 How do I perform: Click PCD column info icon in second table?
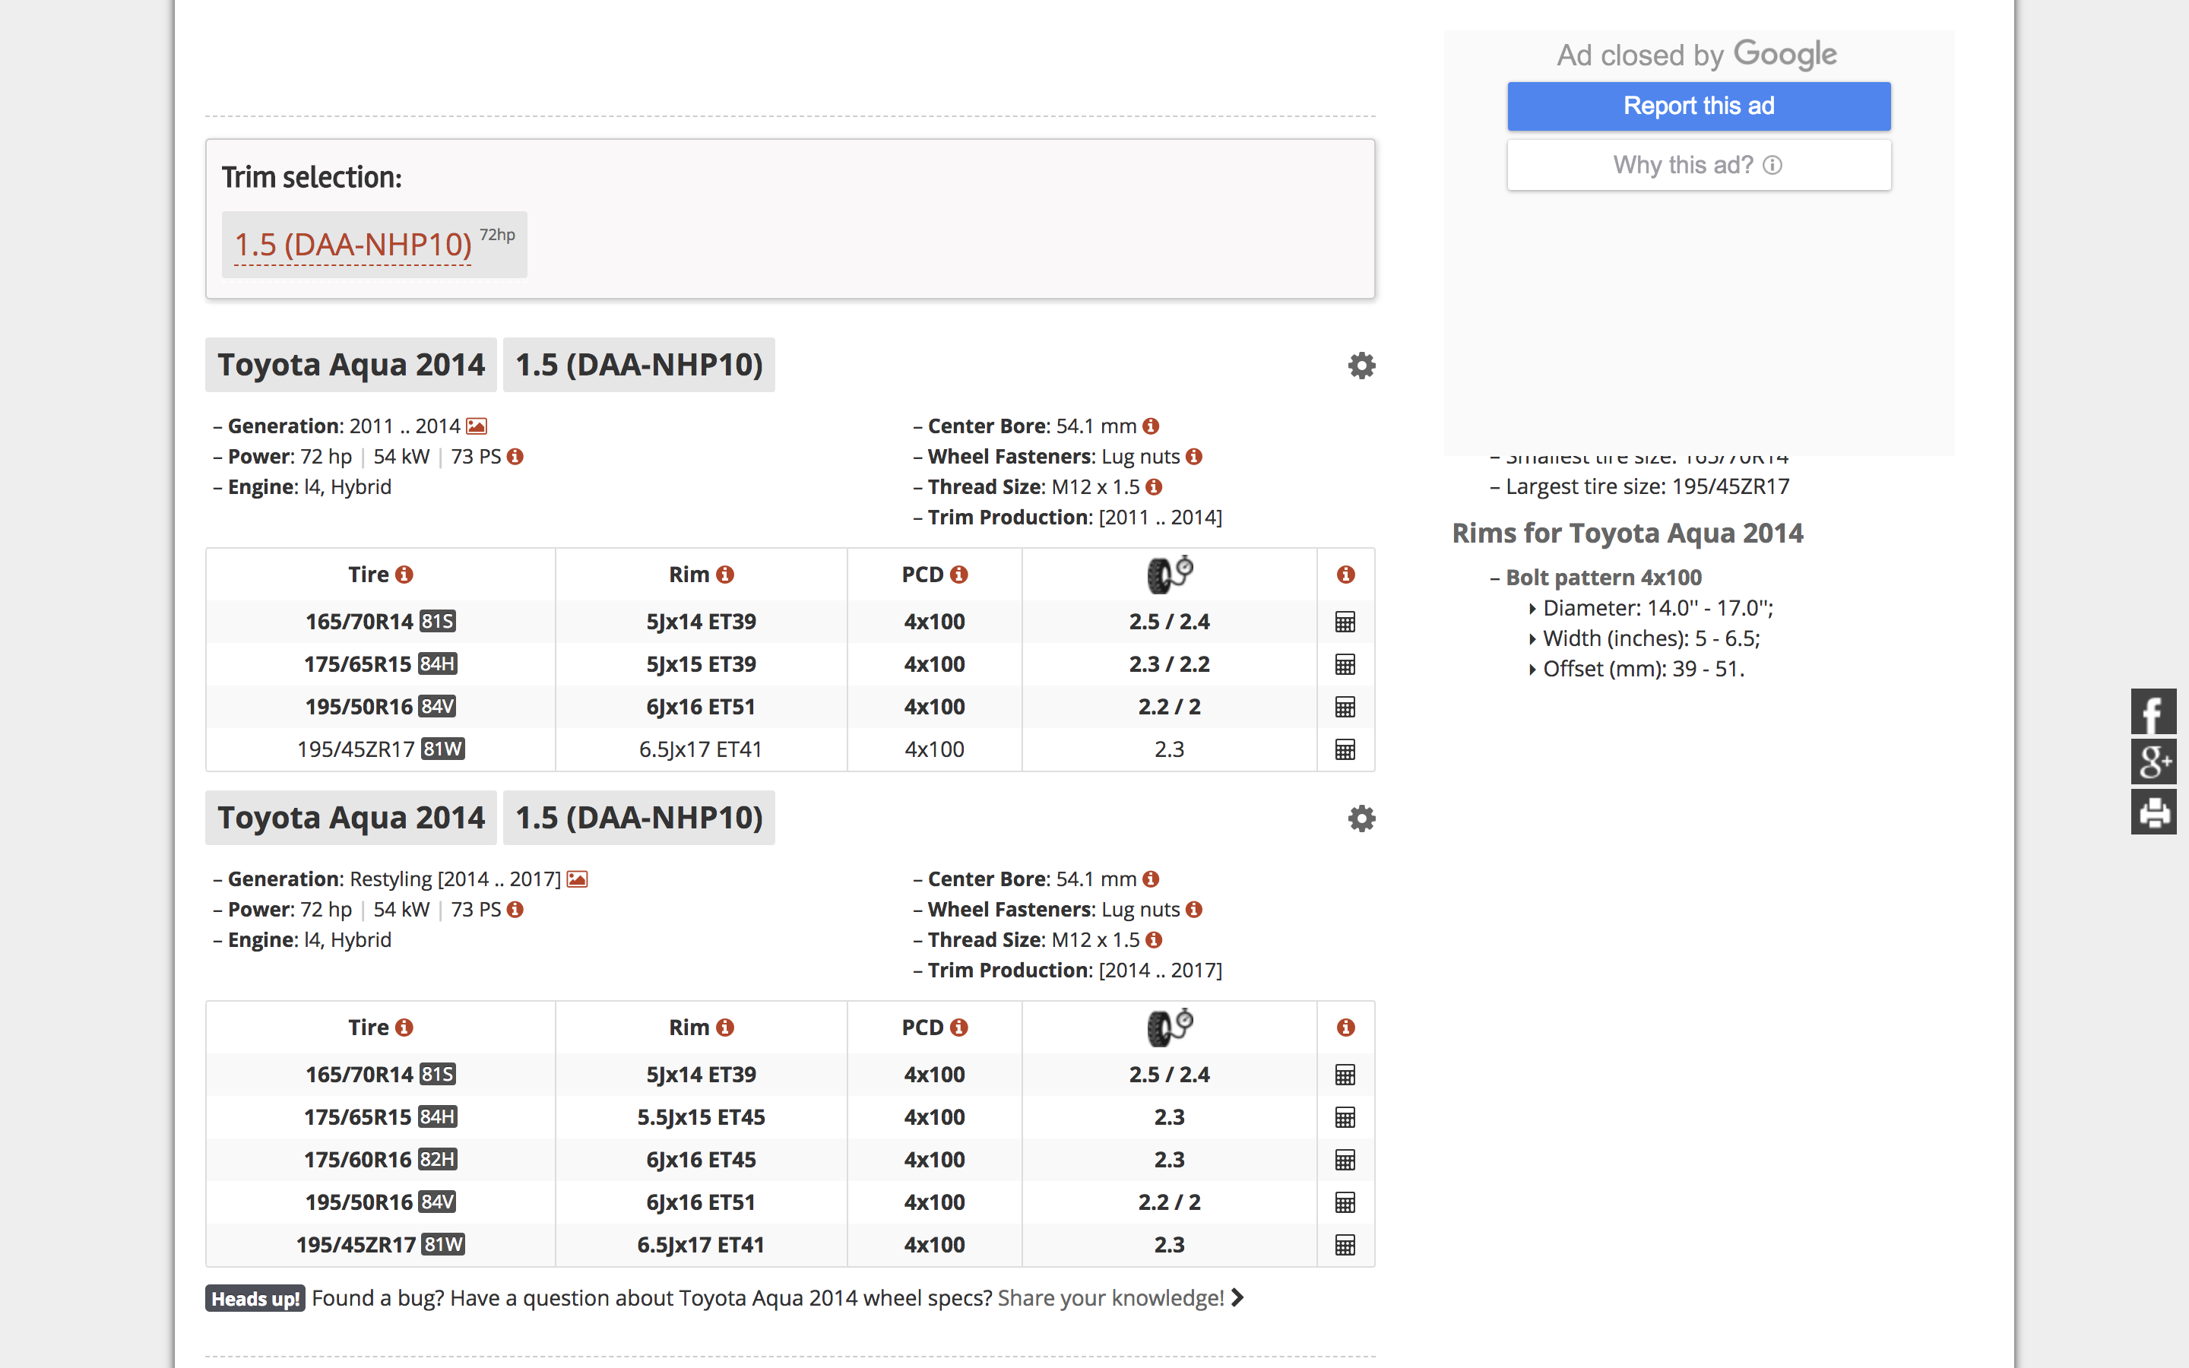tap(960, 1028)
